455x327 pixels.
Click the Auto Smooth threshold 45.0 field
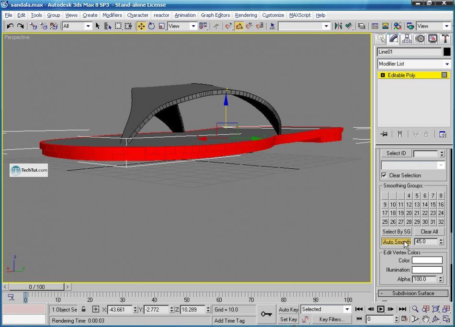tap(426, 241)
